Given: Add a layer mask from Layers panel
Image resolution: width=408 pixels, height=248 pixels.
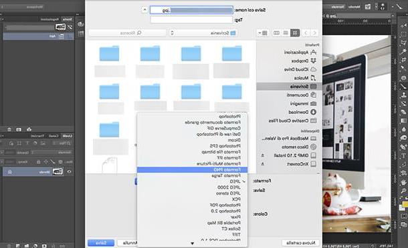Looking at the screenshot, I should click(x=44, y=245).
